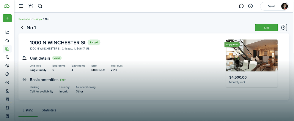Click the No.1 breadcrumb text
This screenshot has height=121, width=294.
coord(47,19)
